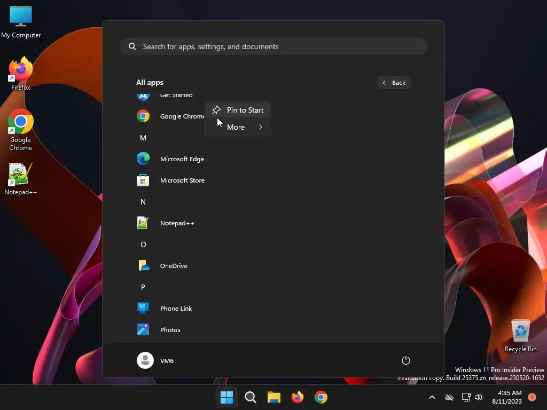Click the Photos label text
The height and width of the screenshot is (410, 547).
click(x=170, y=330)
